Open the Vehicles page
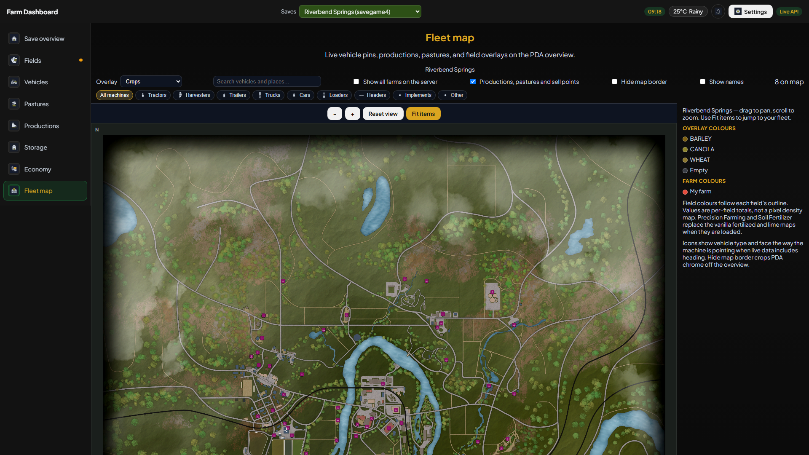This screenshot has width=809, height=455. [46, 82]
